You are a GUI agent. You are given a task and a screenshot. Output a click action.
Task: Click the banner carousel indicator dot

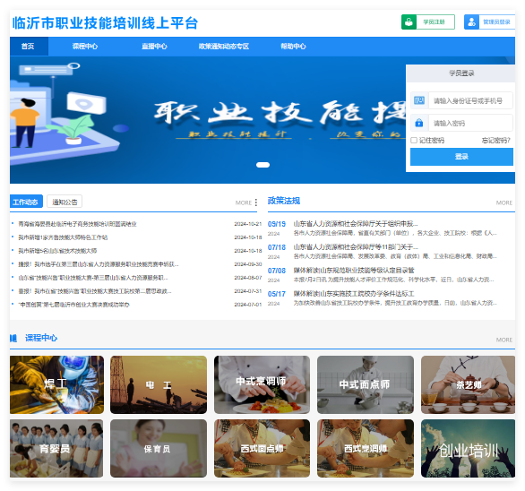point(262,165)
